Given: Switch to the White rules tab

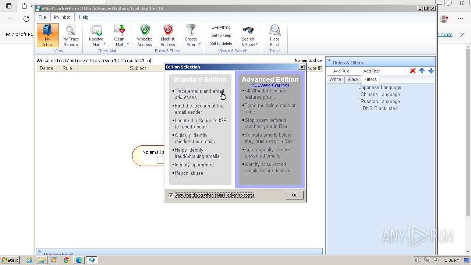Looking at the screenshot, I should (x=335, y=79).
